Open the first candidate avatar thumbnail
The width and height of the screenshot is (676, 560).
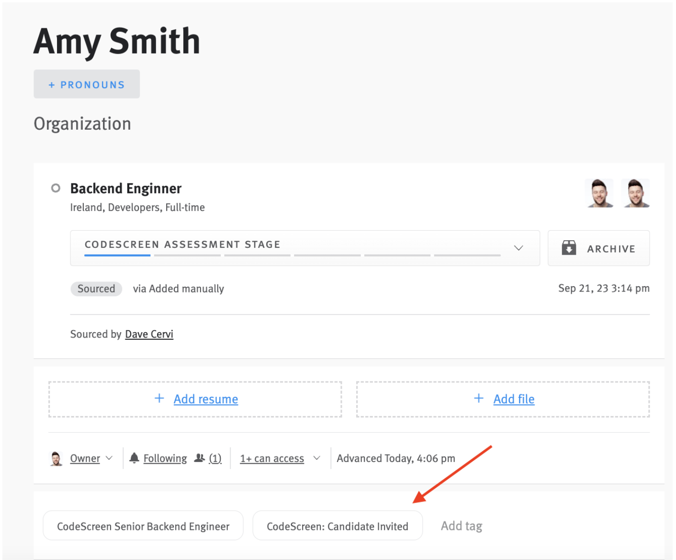point(599,193)
